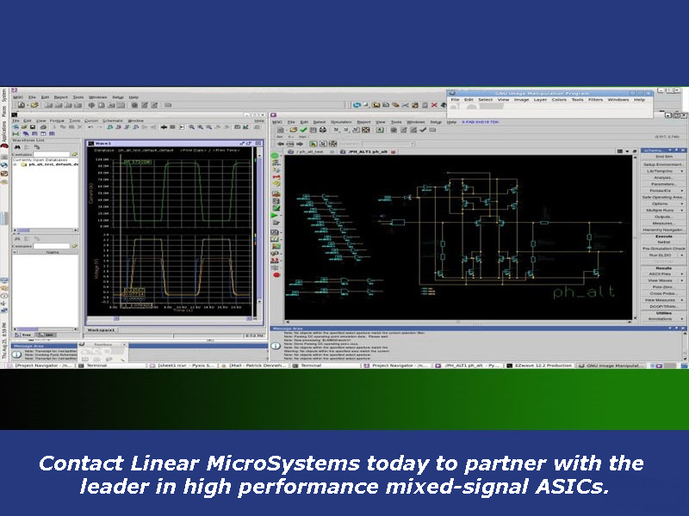The width and height of the screenshot is (689, 516).
Task: Open the Mail - Patrick taskbar item
Action: [254, 365]
